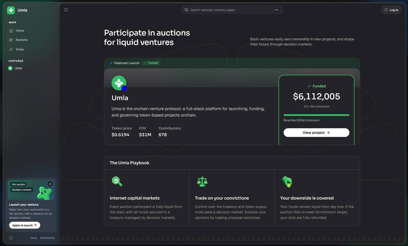
Task: Click the magnifier Internet capital markets icon
Action: [x=117, y=181]
